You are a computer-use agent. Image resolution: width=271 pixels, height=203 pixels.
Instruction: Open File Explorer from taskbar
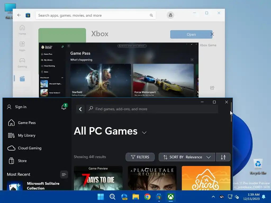pyautogui.click(x=136, y=197)
